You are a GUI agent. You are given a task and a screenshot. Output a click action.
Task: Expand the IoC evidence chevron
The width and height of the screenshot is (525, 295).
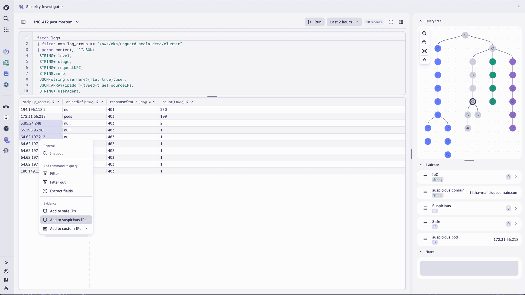click(516, 177)
